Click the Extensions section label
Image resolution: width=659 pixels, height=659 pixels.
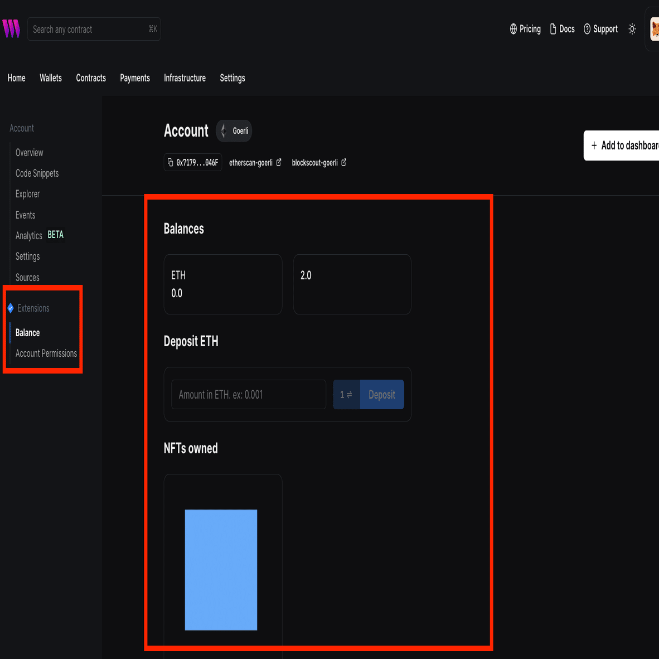tap(33, 308)
